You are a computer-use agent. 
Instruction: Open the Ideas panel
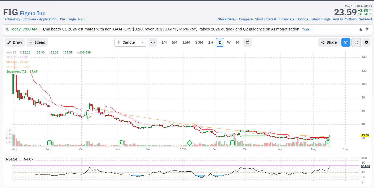[37, 42]
